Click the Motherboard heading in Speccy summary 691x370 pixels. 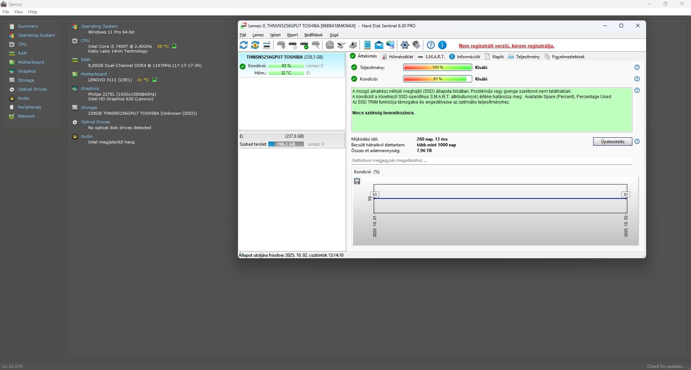tap(94, 74)
